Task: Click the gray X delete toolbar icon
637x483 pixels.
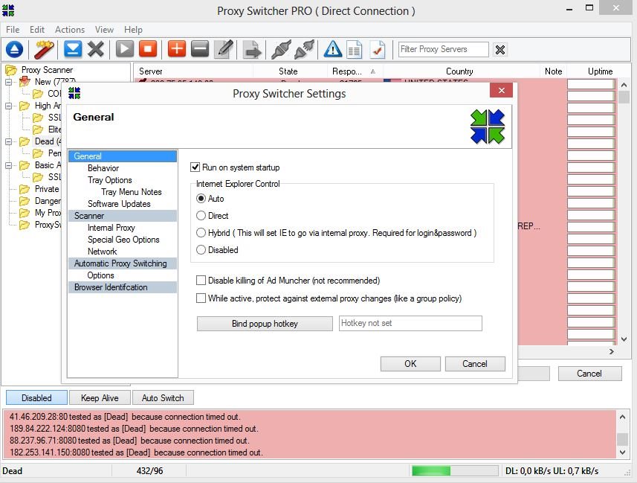Action: click(x=96, y=49)
